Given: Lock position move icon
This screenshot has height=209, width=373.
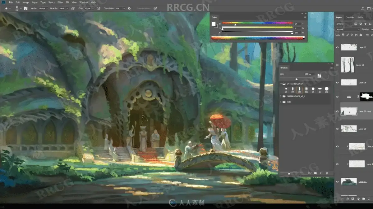Looking at the screenshot, I should [352, 35].
